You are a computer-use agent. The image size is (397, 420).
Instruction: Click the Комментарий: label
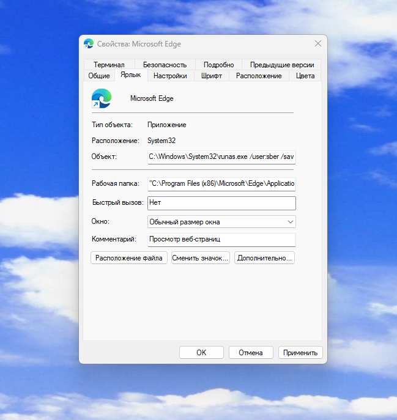click(114, 239)
